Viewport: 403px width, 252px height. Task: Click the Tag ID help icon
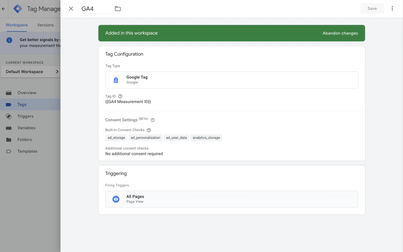click(x=120, y=96)
